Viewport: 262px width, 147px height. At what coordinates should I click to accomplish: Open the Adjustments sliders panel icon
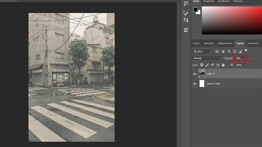point(186,20)
